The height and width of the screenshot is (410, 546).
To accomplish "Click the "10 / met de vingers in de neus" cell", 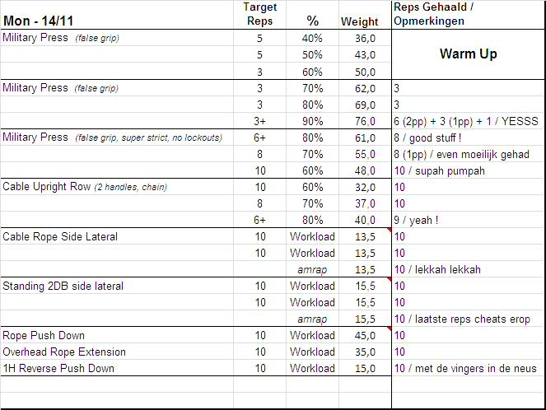I will point(465,368).
